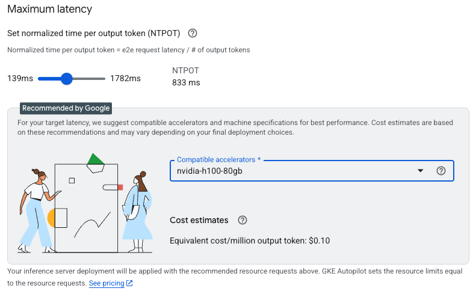Viewport: 476px width, 300px height.
Task: Click the 833 ms NTPOT value
Action: [x=186, y=82]
